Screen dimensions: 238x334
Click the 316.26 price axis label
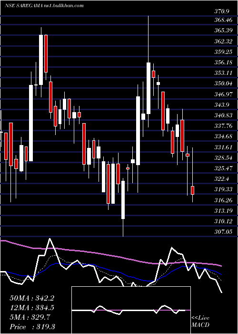point(224,200)
